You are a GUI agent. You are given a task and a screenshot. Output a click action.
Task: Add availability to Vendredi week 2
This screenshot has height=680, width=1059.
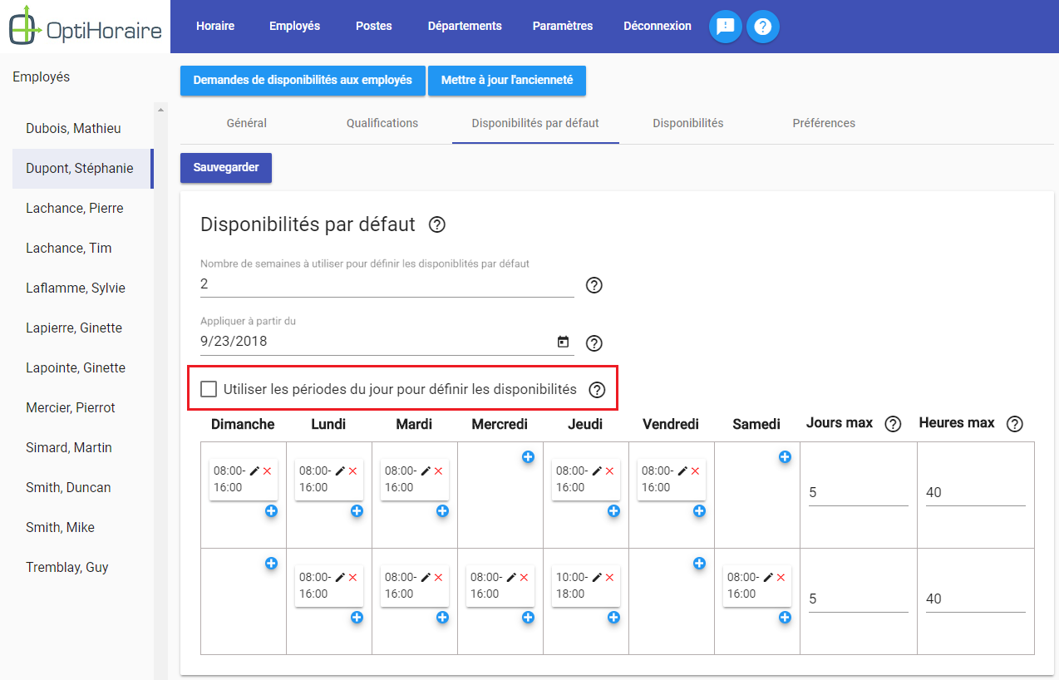pos(699,563)
